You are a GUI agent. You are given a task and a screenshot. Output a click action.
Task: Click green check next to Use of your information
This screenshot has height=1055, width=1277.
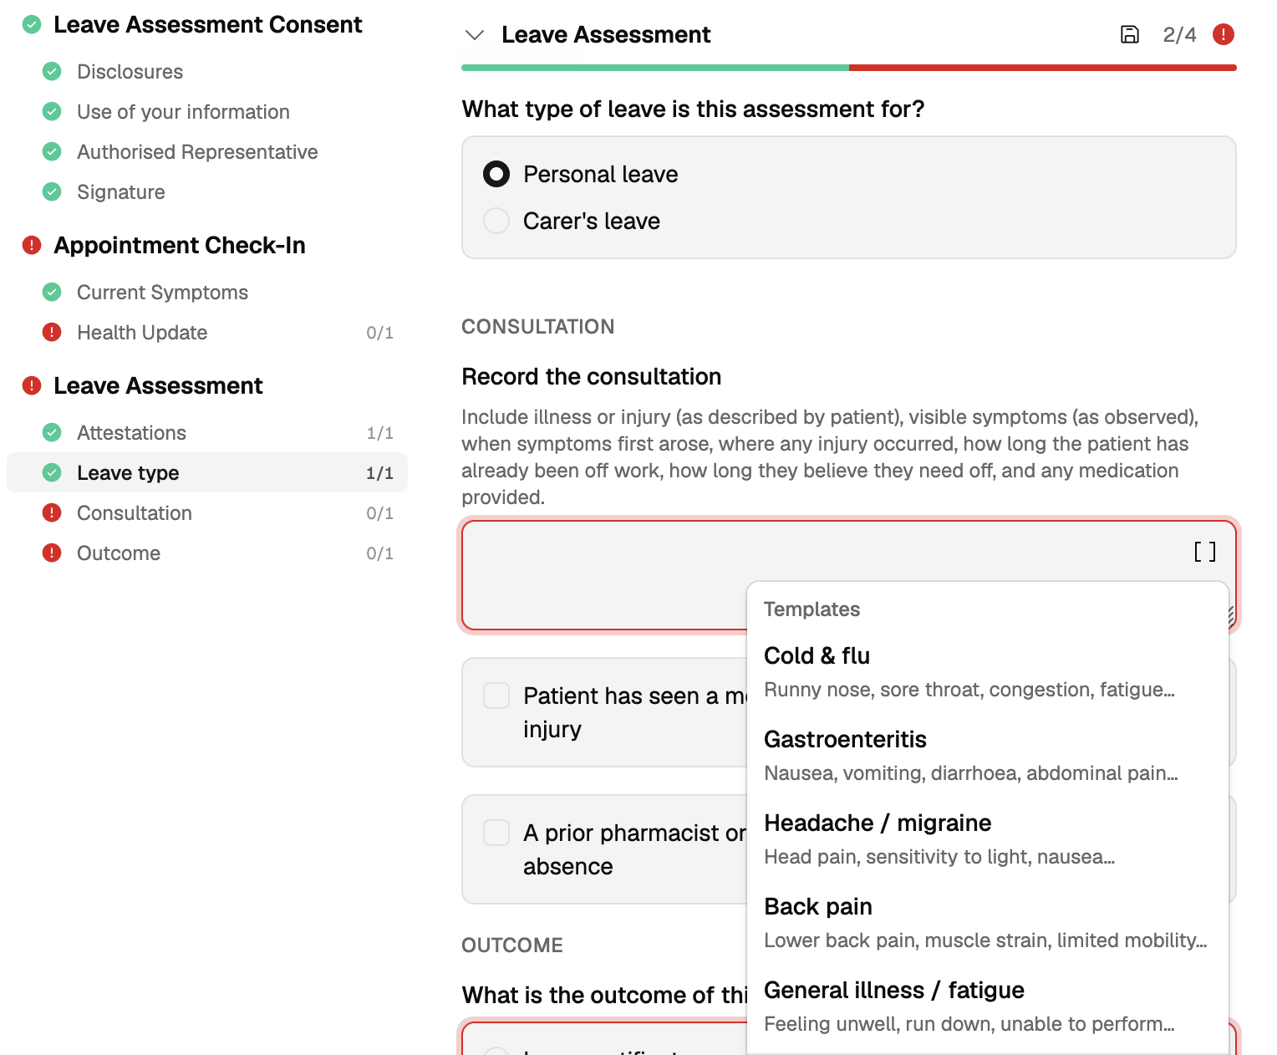[x=52, y=112]
